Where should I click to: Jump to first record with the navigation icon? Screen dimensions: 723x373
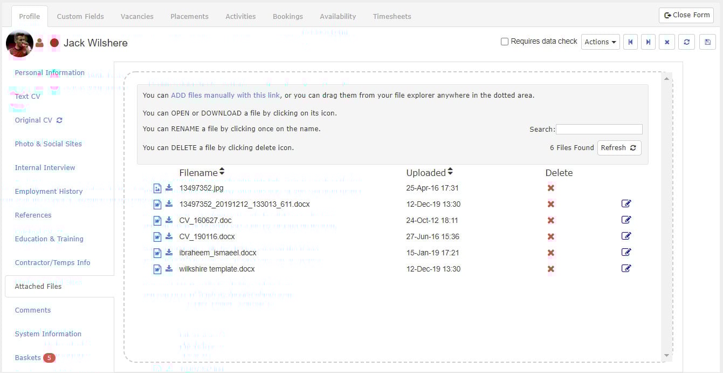630,42
